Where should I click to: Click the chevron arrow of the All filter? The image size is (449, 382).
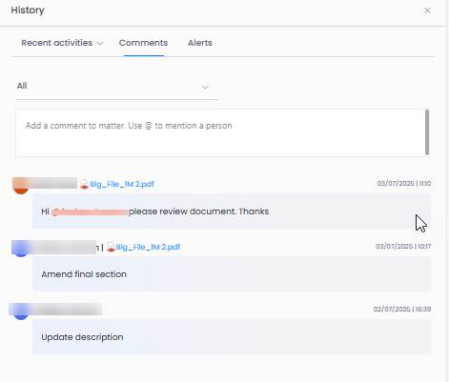click(205, 87)
